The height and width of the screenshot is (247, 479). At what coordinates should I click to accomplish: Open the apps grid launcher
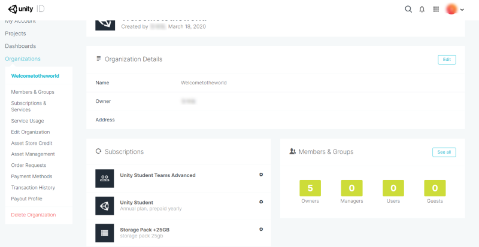[436, 9]
